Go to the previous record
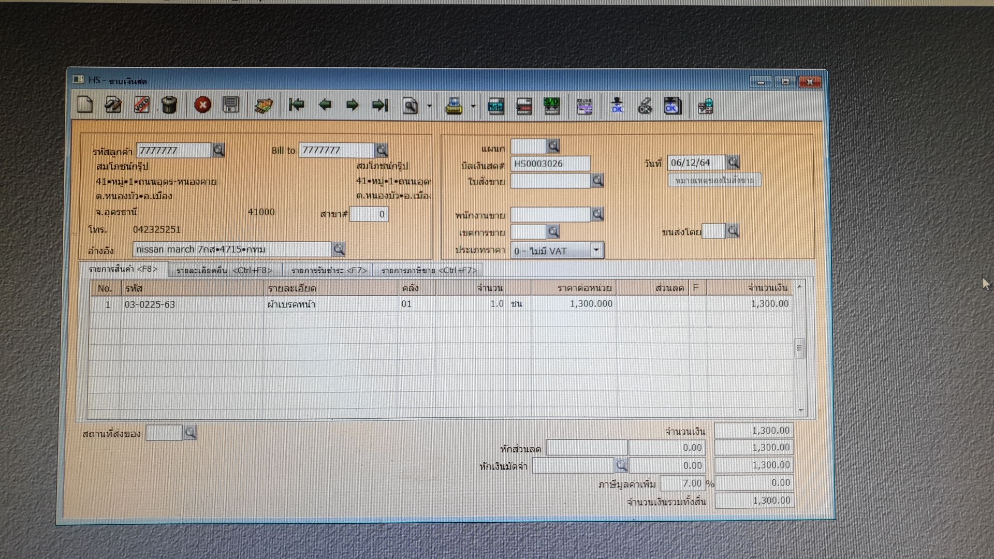994x559 pixels. [325, 105]
